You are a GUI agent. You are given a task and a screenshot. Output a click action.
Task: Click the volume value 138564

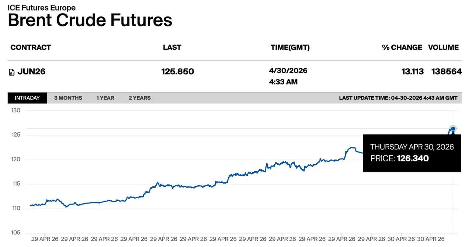(446, 71)
